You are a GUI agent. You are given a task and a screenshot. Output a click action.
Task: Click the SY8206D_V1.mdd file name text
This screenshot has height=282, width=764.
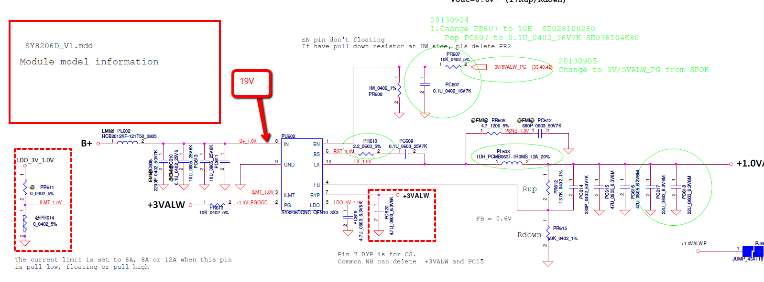pos(59,46)
